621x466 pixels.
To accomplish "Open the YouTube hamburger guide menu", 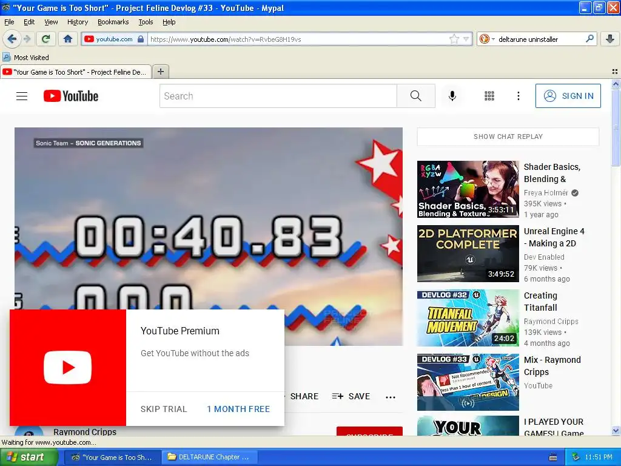I will click(x=22, y=96).
